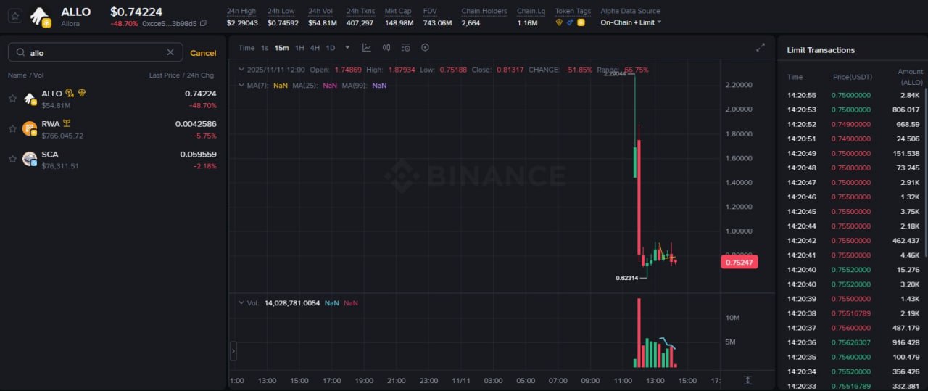Open the technical indicators chart icon

point(367,48)
